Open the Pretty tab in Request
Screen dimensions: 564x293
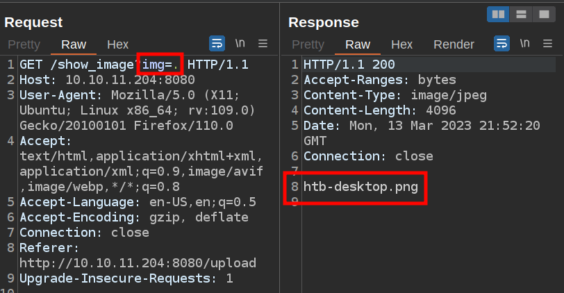(x=24, y=44)
